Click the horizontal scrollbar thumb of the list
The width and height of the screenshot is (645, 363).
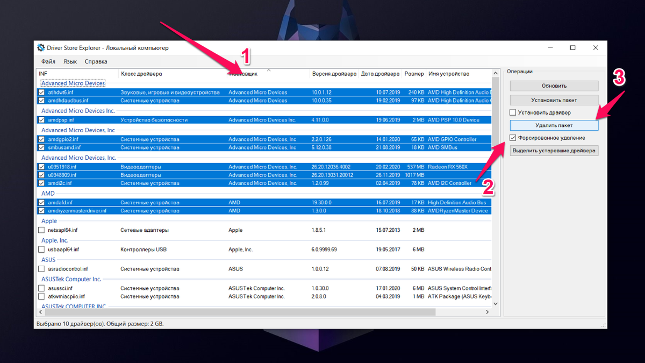[241, 312]
